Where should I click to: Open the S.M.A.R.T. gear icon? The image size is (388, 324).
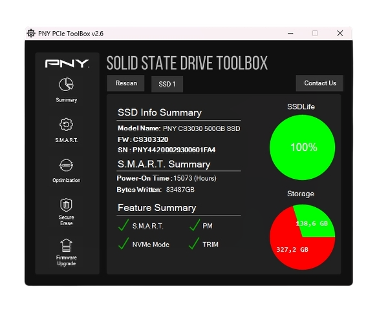(x=66, y=125)
